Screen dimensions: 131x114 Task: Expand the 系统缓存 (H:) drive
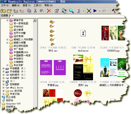(3, 78)
